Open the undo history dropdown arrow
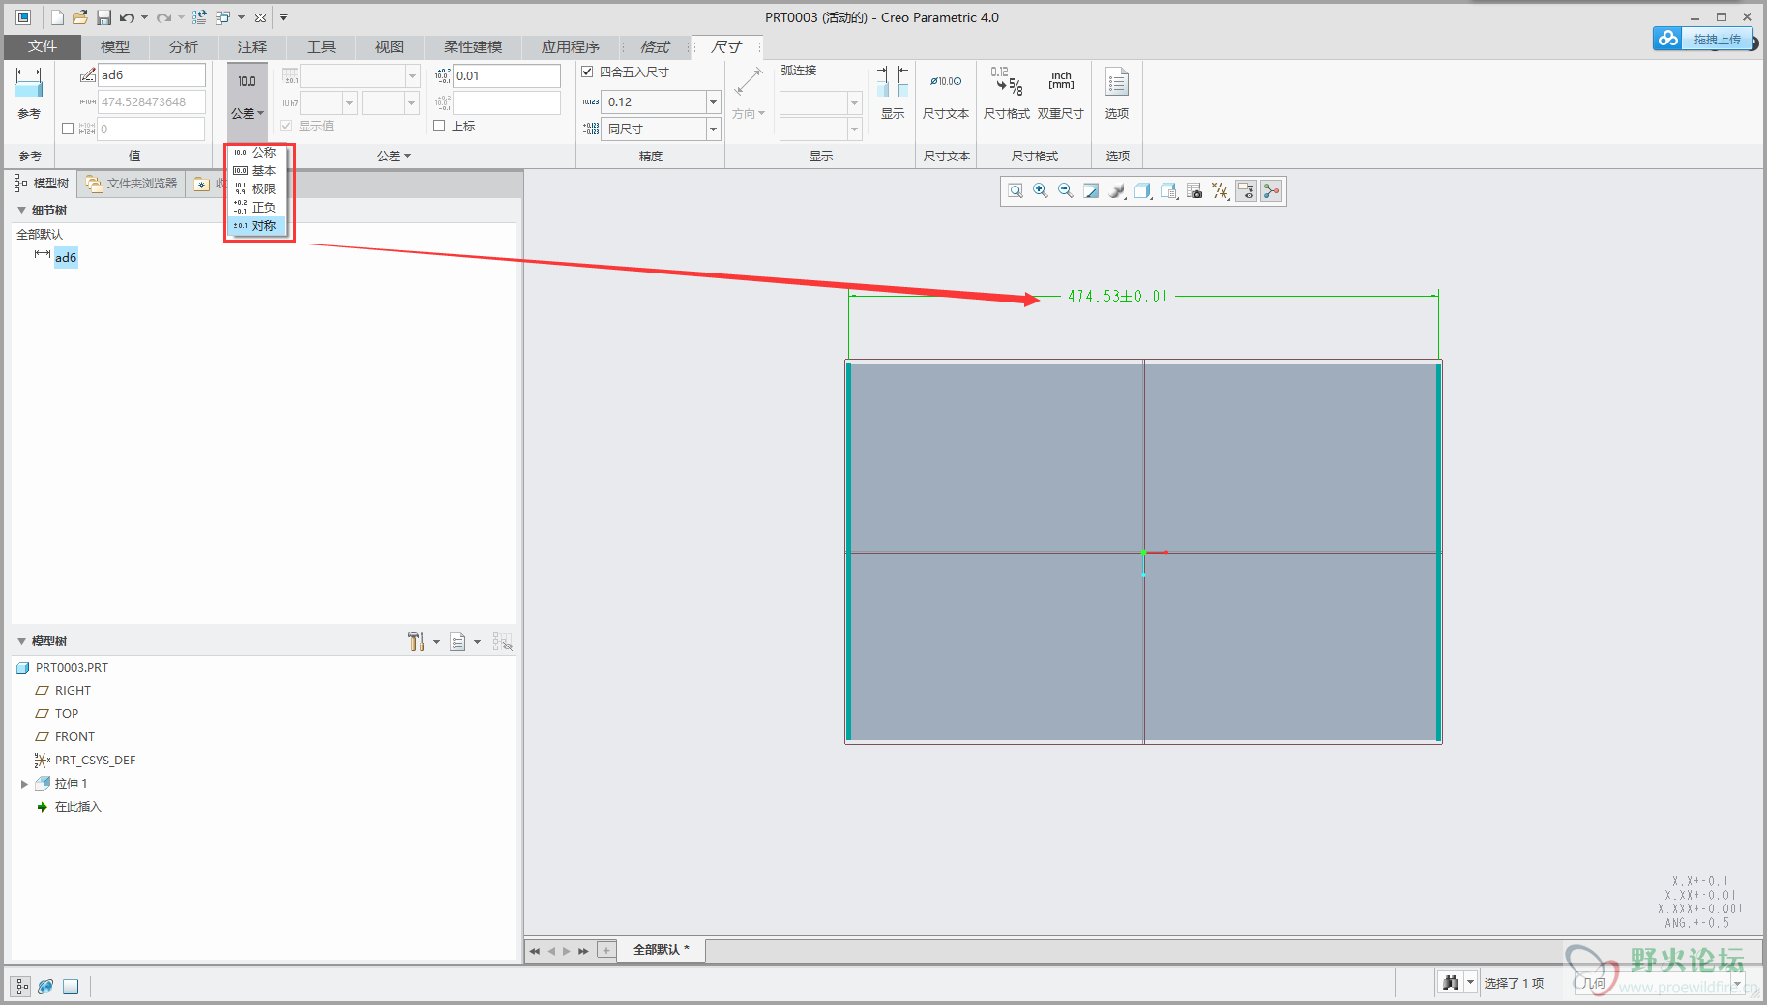This screenshot has height=1005, width=1767. (x=144, y=17)
